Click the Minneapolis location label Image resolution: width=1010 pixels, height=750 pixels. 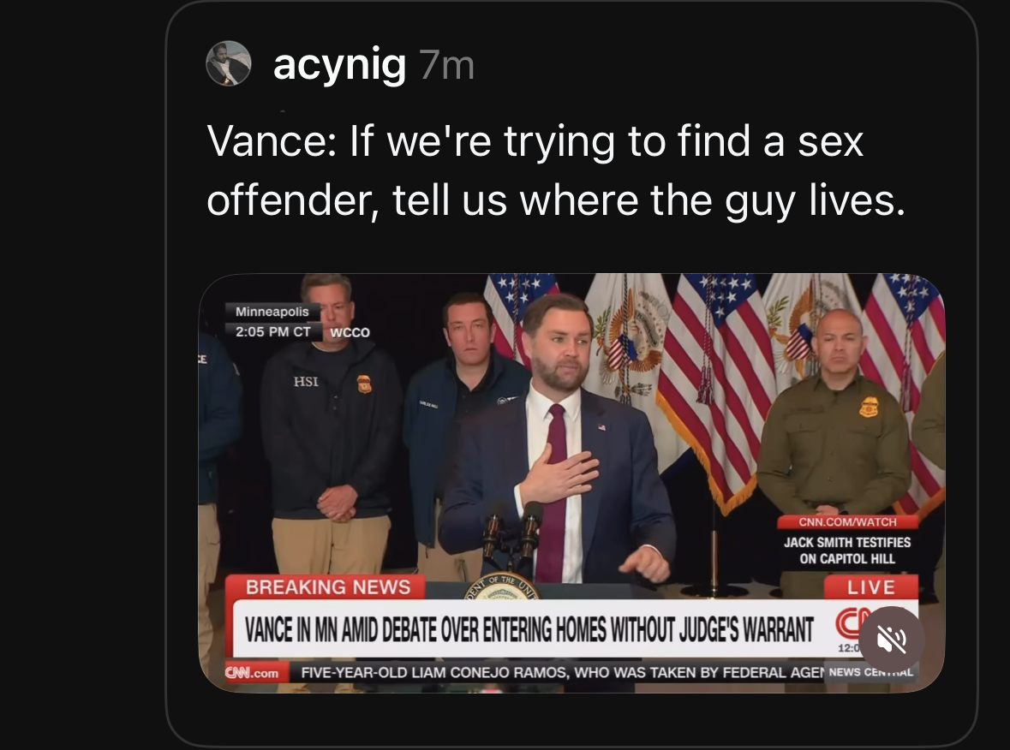[272, 312]
